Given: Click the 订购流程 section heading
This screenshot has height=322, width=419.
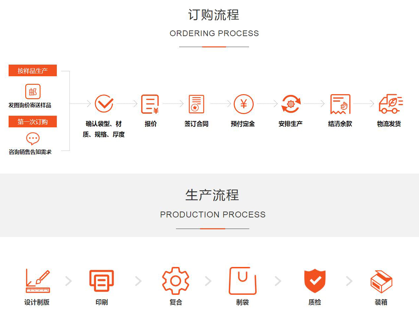Looking at the screenshot, I should tap(214, 15).
